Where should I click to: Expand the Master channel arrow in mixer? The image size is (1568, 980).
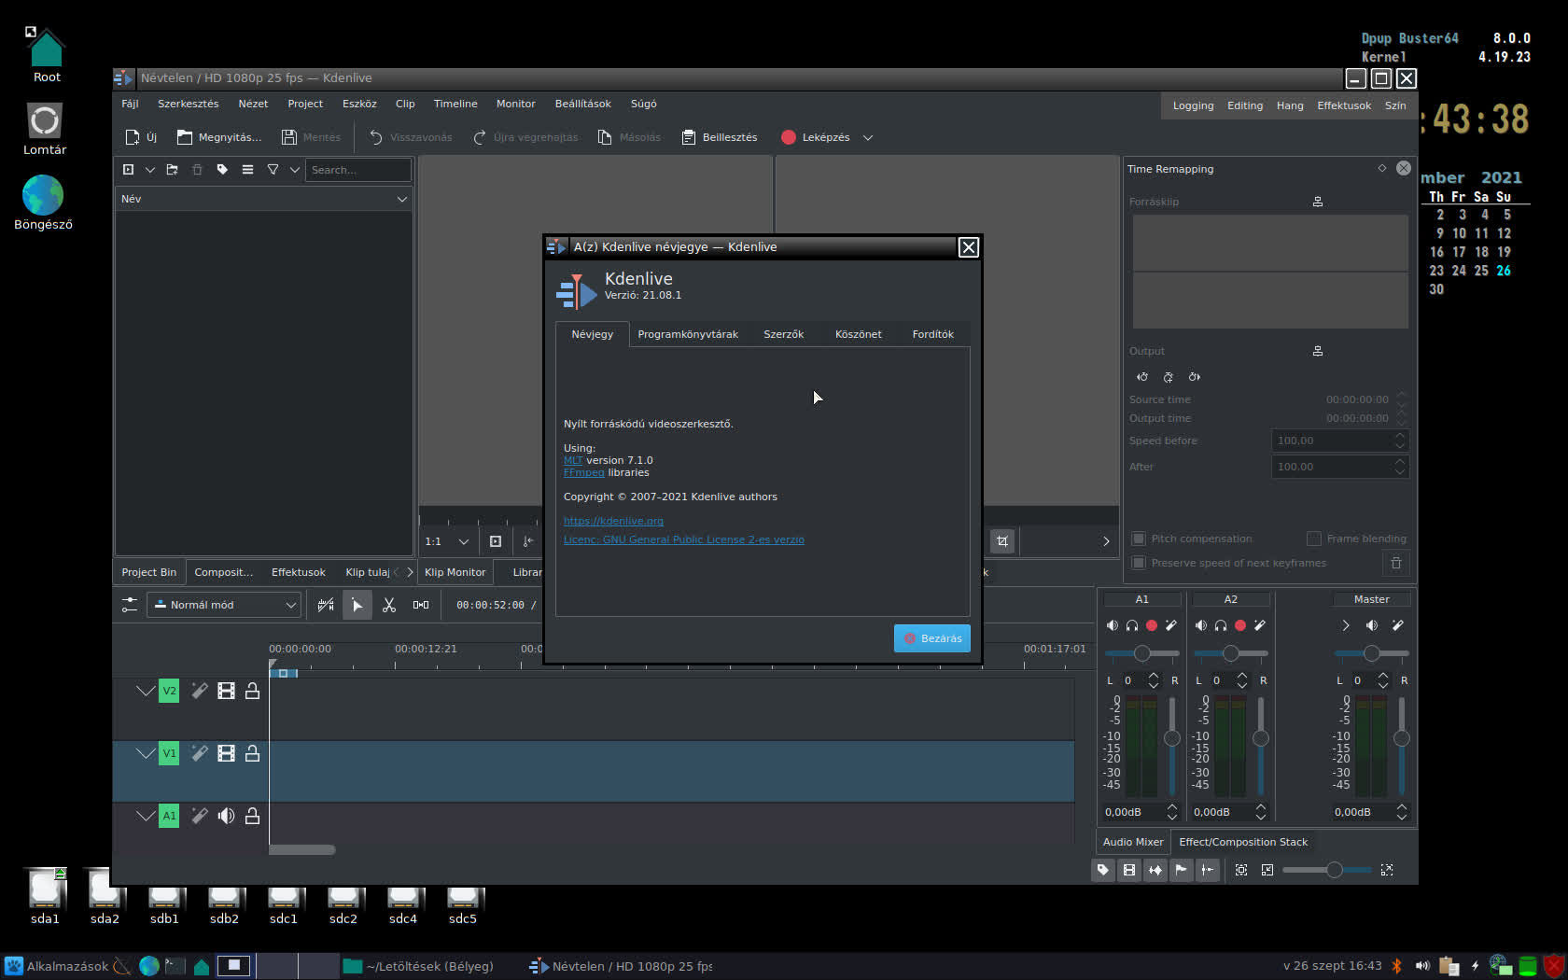(x=1345, y=625)
